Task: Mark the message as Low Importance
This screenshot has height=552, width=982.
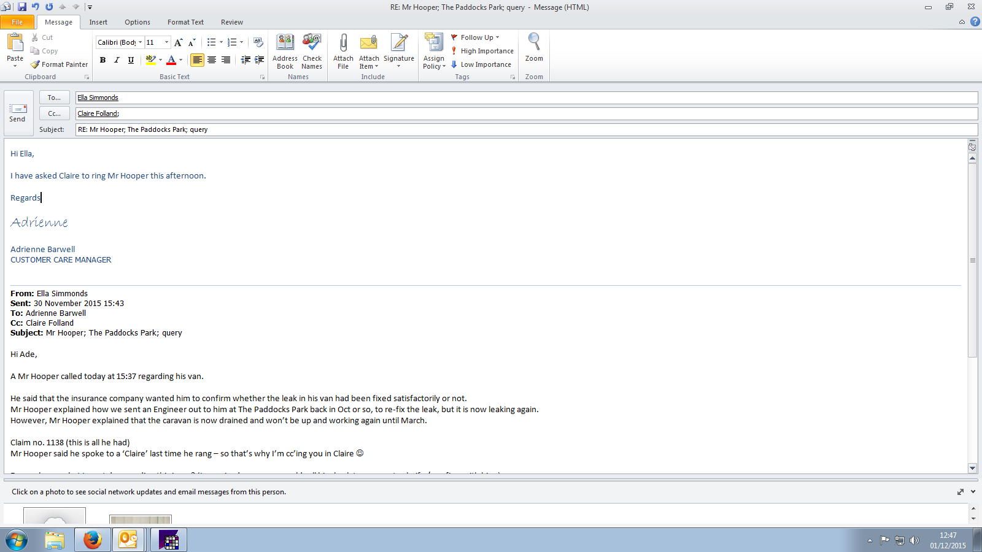Action: pos(481,64)
